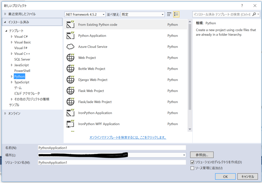Check the add to source control checkbox
262x183 pixels.
click(x=192, y=168)
